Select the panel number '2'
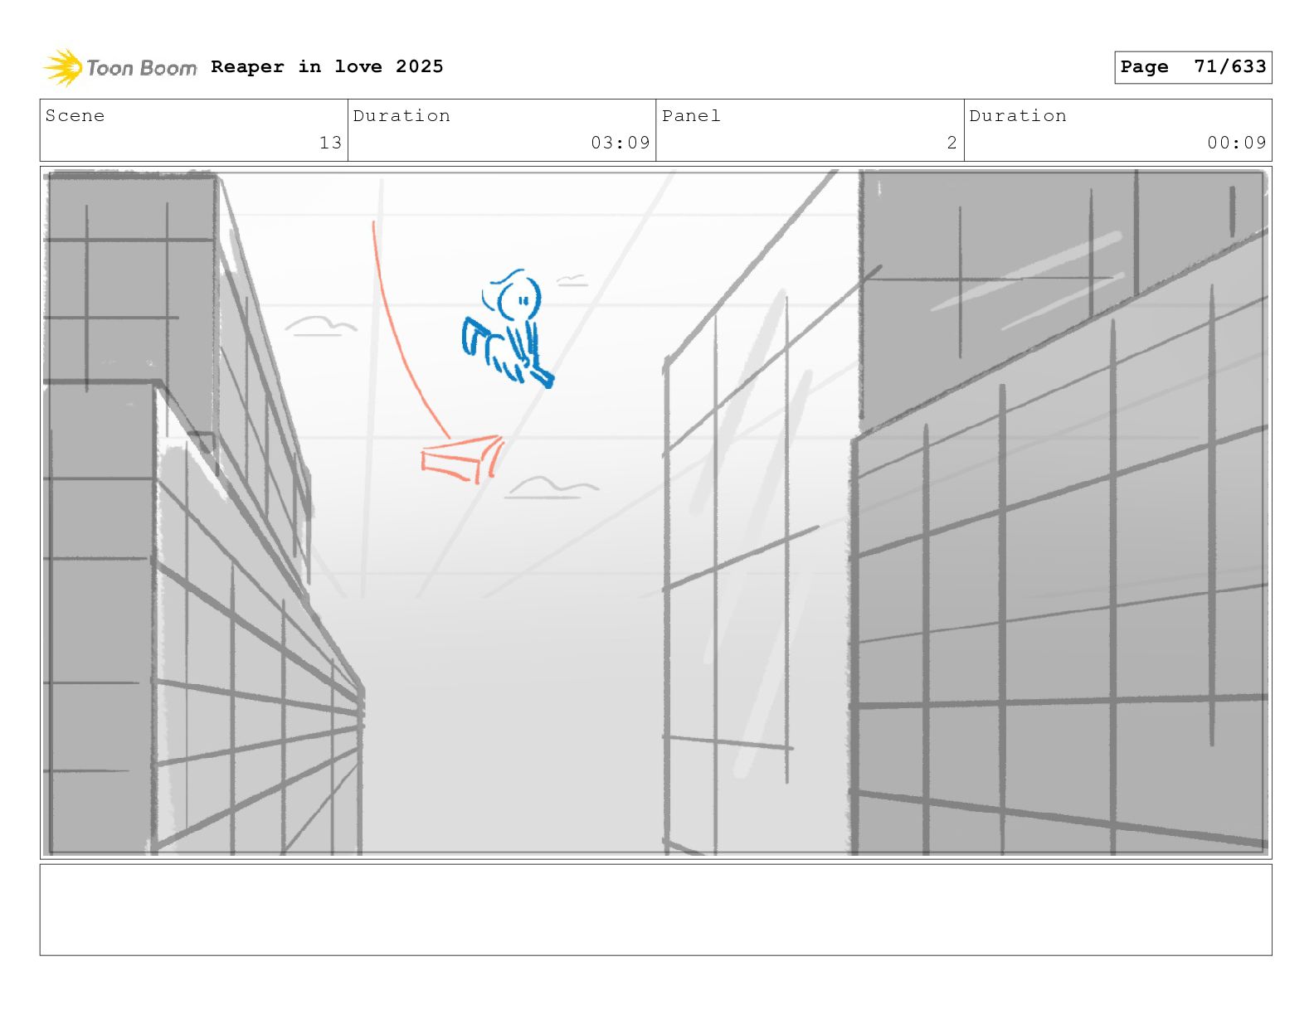Image resolution: width=1314 pixels, height=1015 pixels. coord(952,143)
